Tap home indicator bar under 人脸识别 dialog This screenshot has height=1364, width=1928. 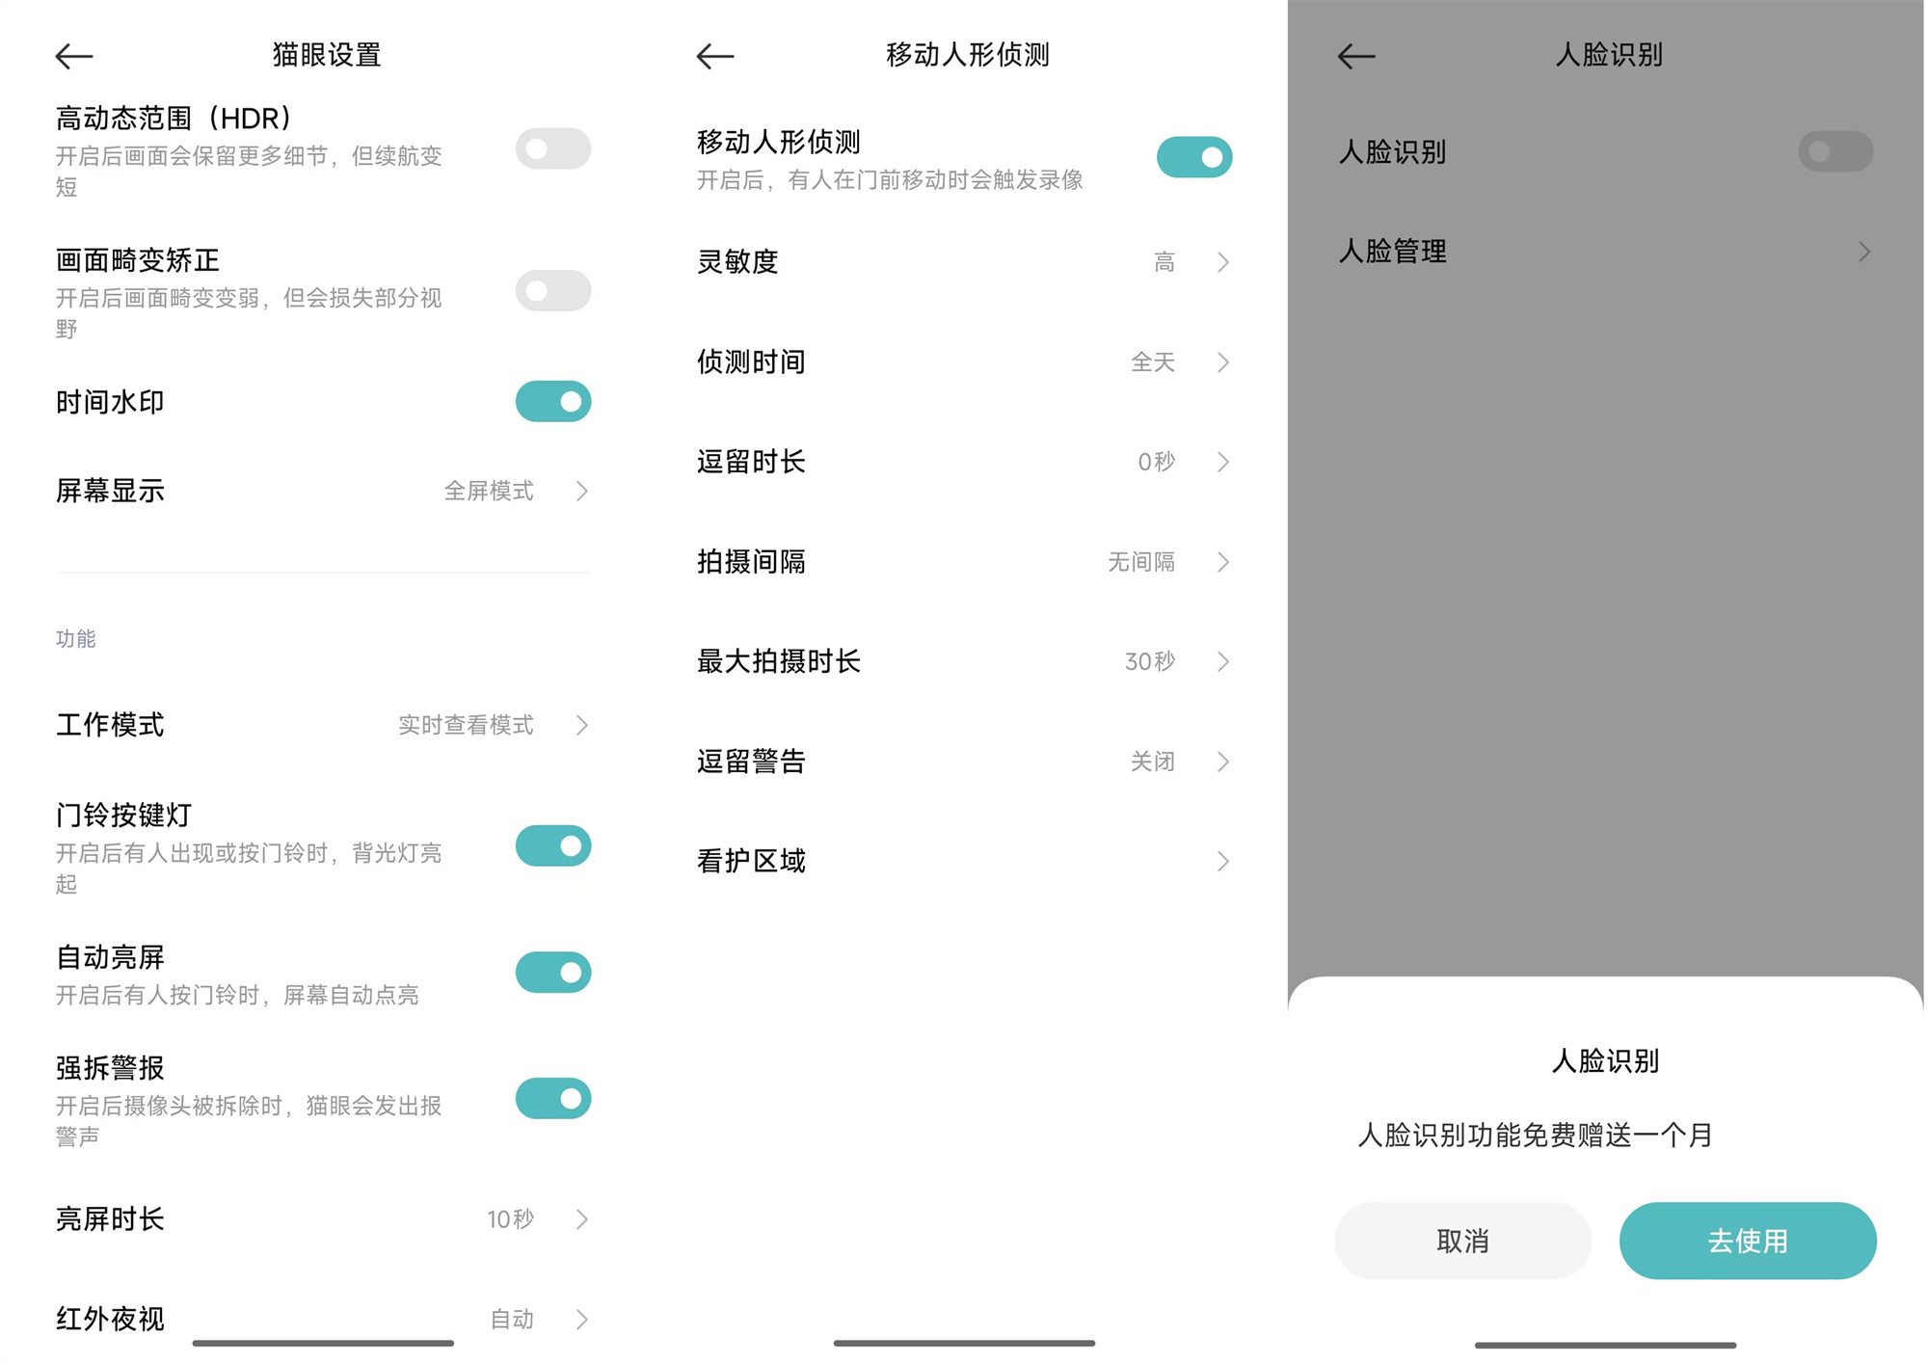(x=1605, y=1345)
